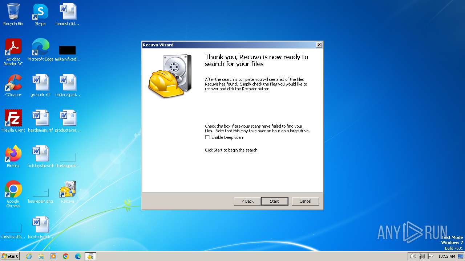Screen dimensions: 465x261
Task: Launch FileZilla Client shortcut
Action: point(13,121)
